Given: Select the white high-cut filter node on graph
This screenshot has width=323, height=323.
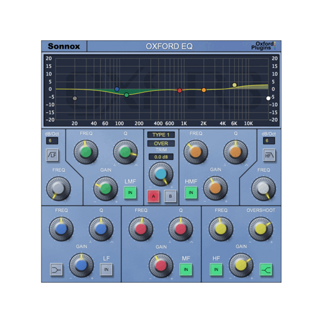Looking at the screenshot, I should (x=268, y=99).
